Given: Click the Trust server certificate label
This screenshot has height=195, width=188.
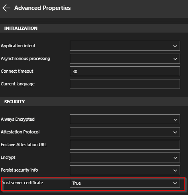Looking at the screenshot, I should coord(22,183).
